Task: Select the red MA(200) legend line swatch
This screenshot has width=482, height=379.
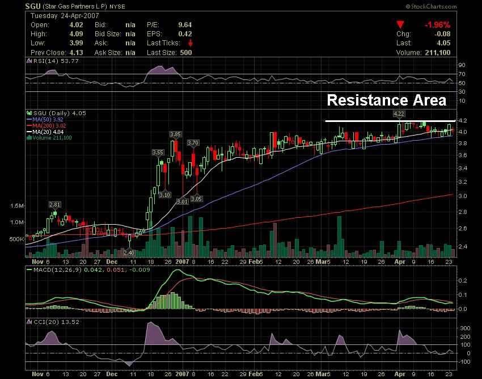Action: (x=29, y=125)
